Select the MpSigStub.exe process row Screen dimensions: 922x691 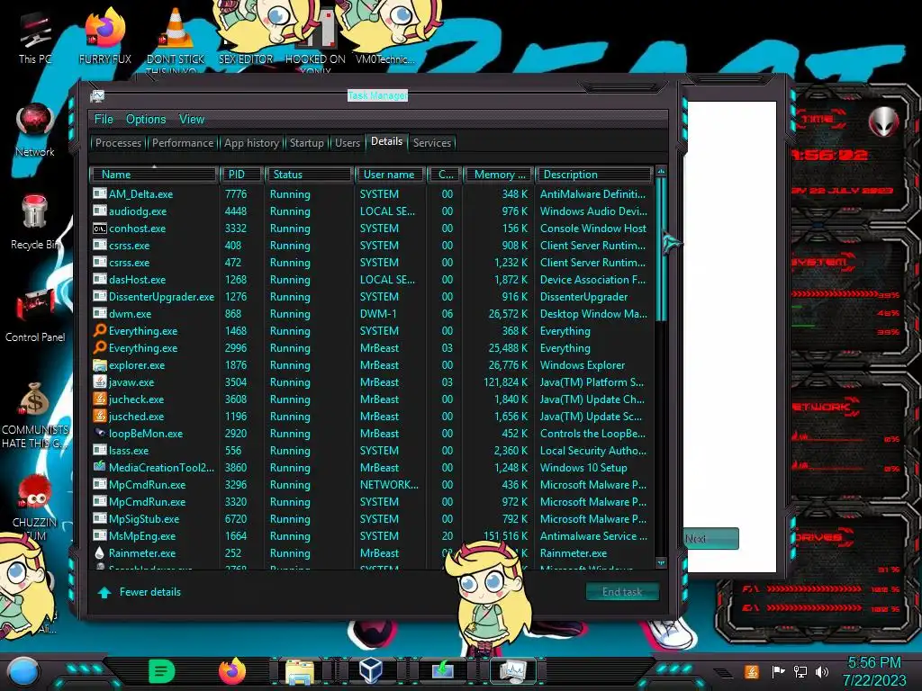pyautogui.click(x=372, y=519)
